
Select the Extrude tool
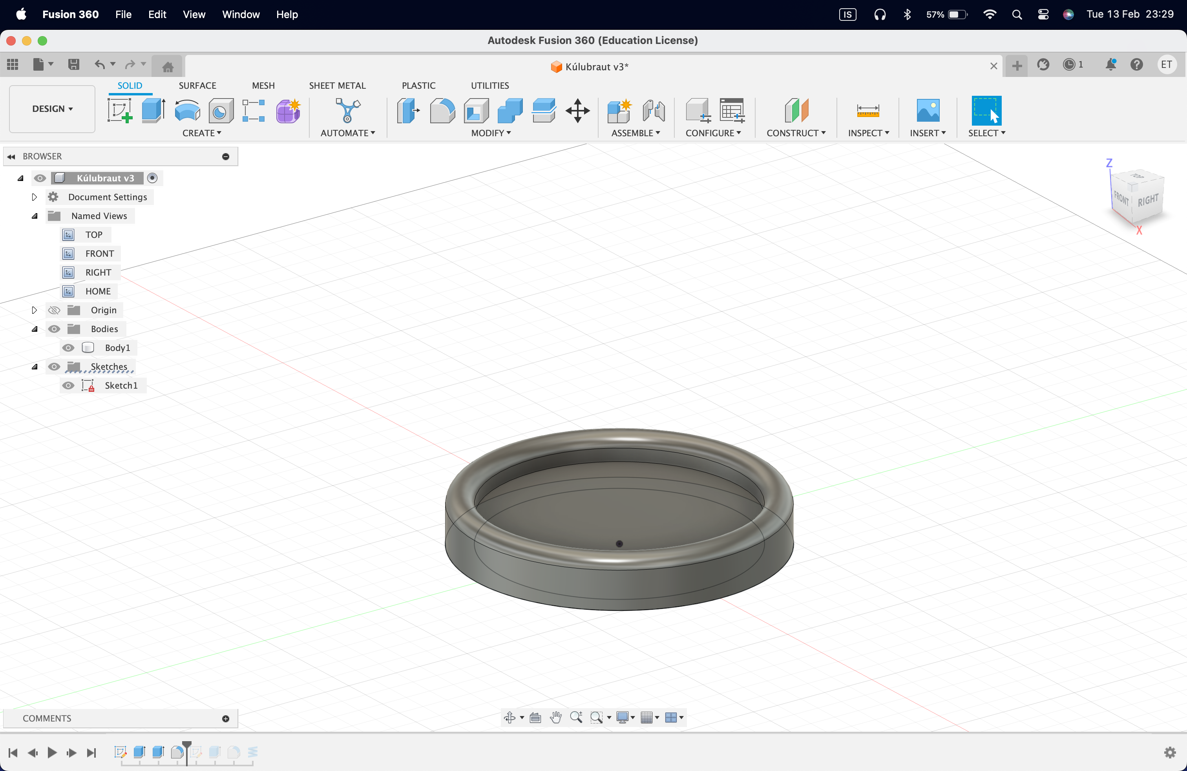153,110
